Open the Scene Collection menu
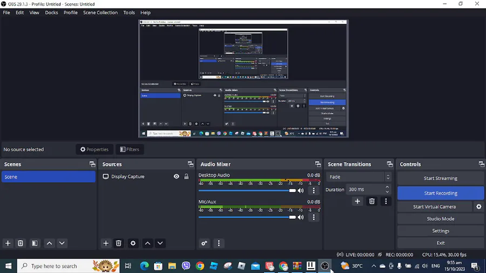This screenshot has height=273, width=486. (x=100, y=13)
